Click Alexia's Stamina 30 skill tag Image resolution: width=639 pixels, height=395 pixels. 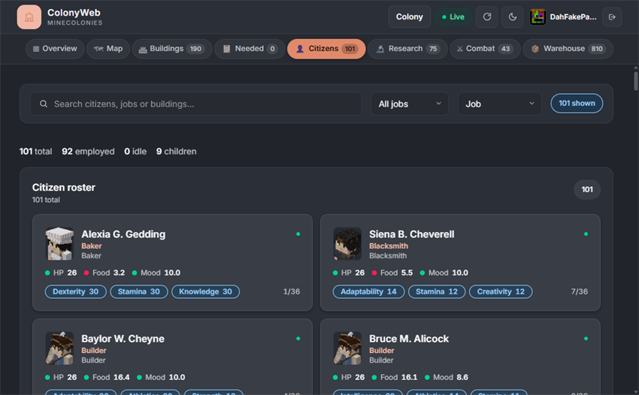(138, 291)
